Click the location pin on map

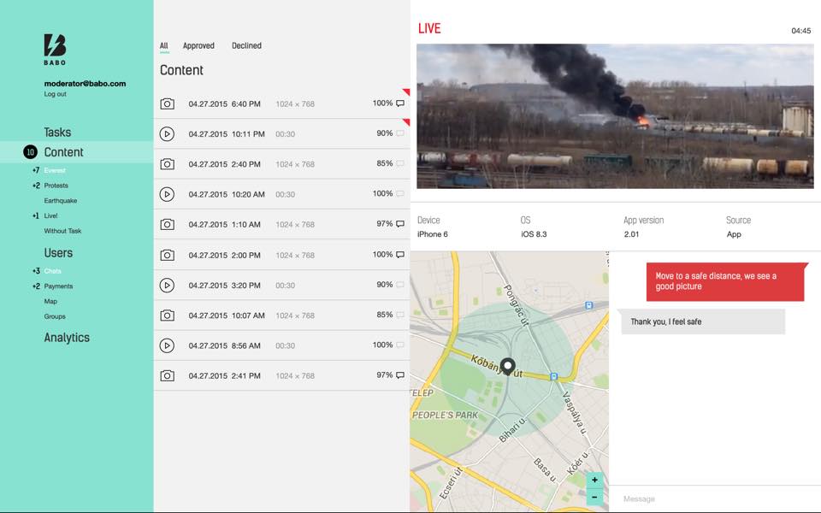tap(507, 367)
